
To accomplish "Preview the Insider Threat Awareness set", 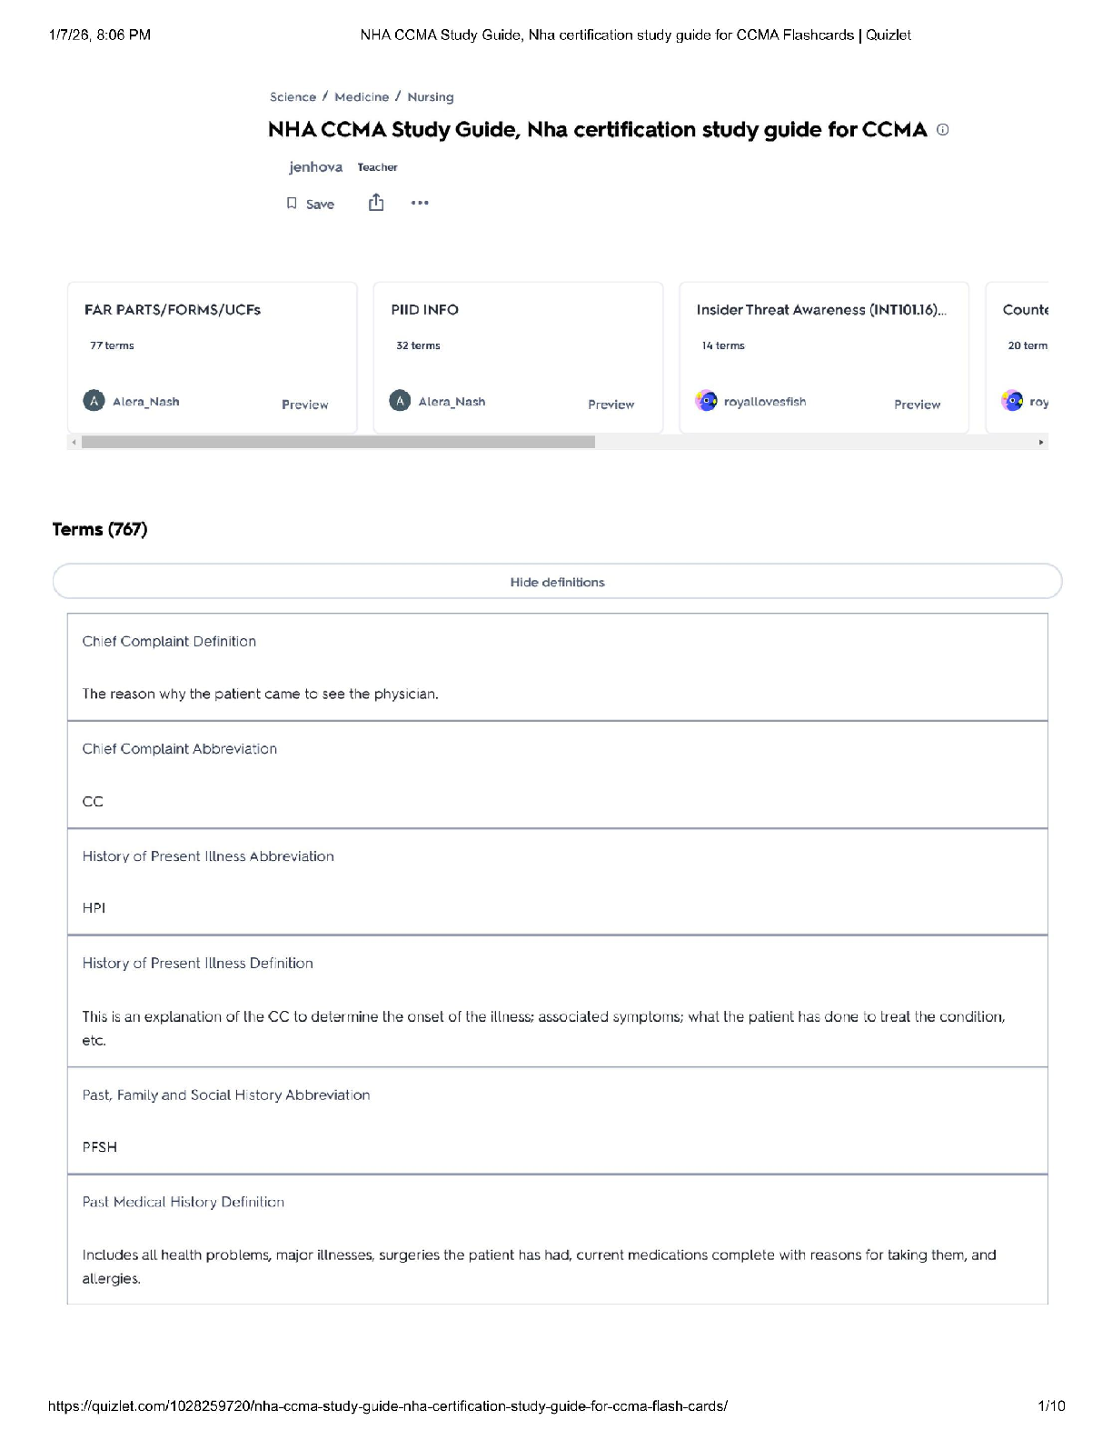I will (x=917, y=405).
